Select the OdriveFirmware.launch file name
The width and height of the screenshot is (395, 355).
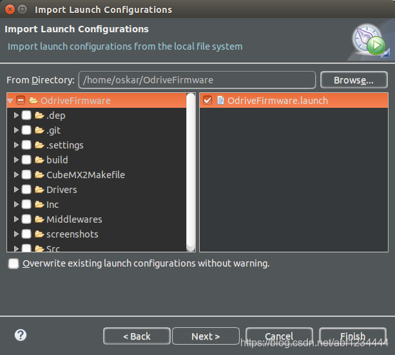point(278,101)
